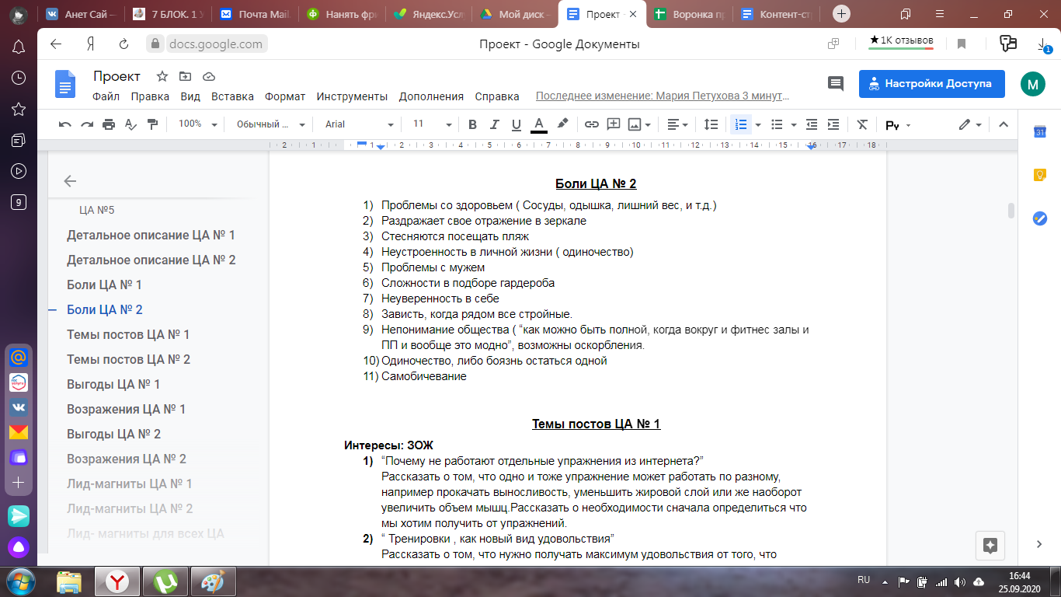The width and height of the screenshot is (1061, 597).
Task: Select the paint format tool
Action: pyautogui.click(x=152, y=124)
